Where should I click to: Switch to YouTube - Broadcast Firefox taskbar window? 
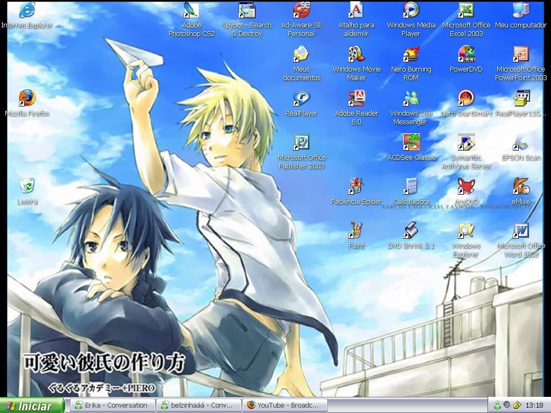[x=285, y=405]
